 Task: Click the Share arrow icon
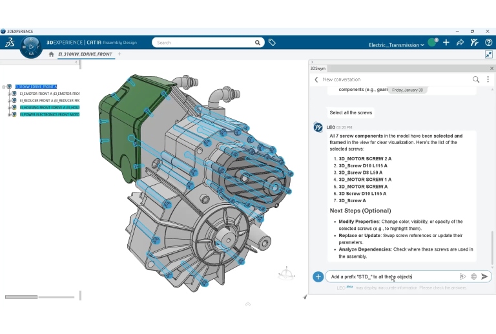coord(460,43)
